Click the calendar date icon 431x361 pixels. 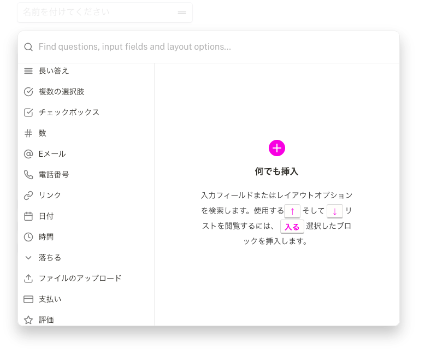point(28,216)
